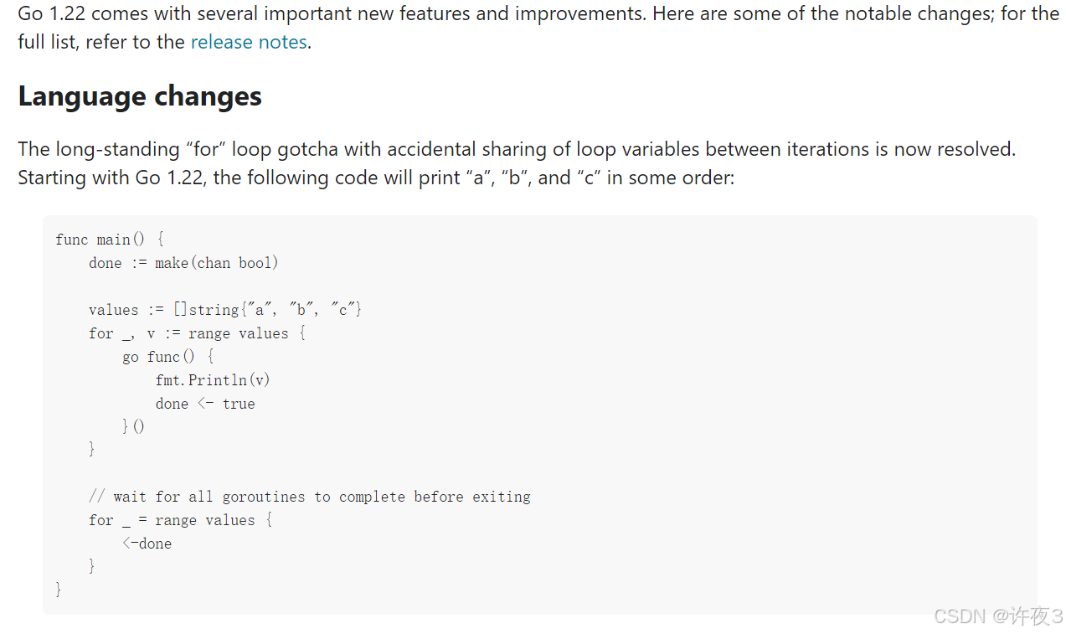The height and width of the screenshot is (634, 1066).
Task: Click the }() closing of the goroutine
Action: [x=133, y=426]
